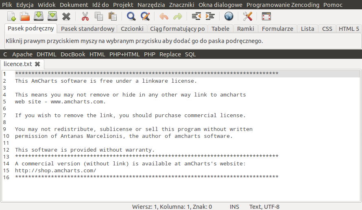This screenshot has width=362, height=210.
Task: Click the save file icon
Action: (x=39, y=16)
